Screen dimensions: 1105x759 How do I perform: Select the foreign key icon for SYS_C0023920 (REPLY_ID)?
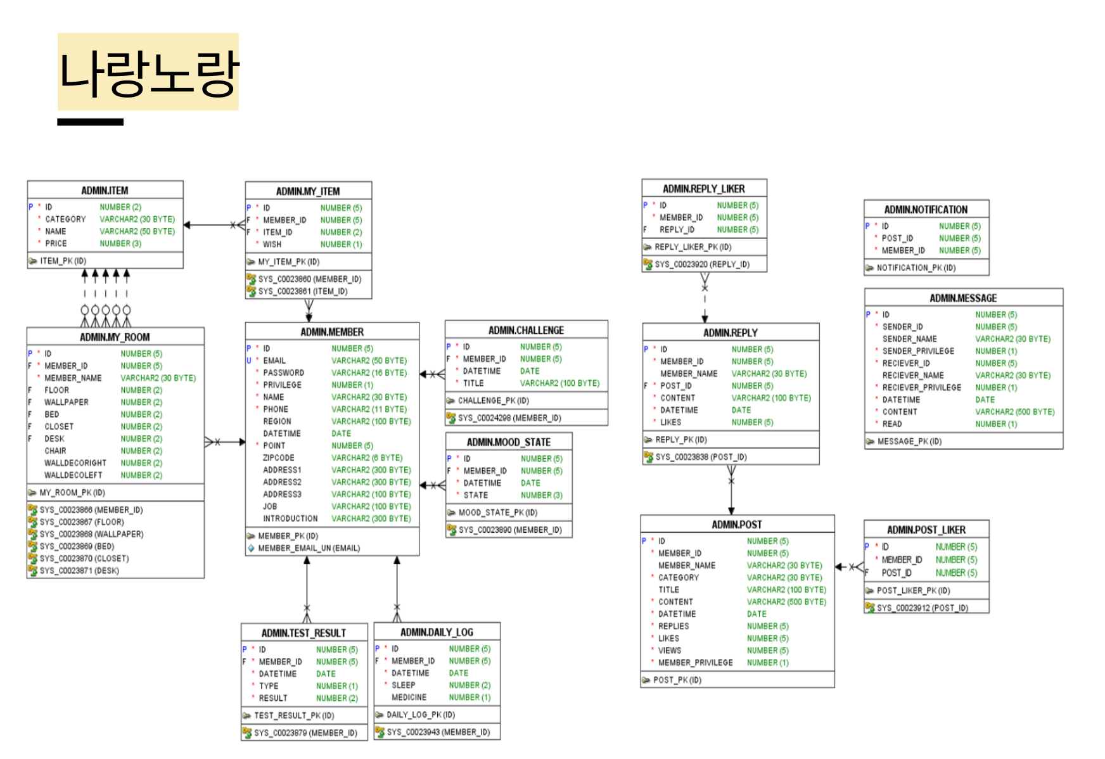pos(648,264)
